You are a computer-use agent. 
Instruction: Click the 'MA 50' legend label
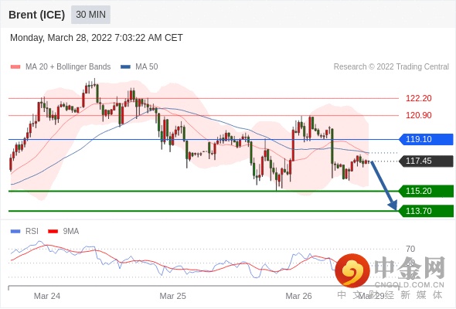[x=147, y=67]
